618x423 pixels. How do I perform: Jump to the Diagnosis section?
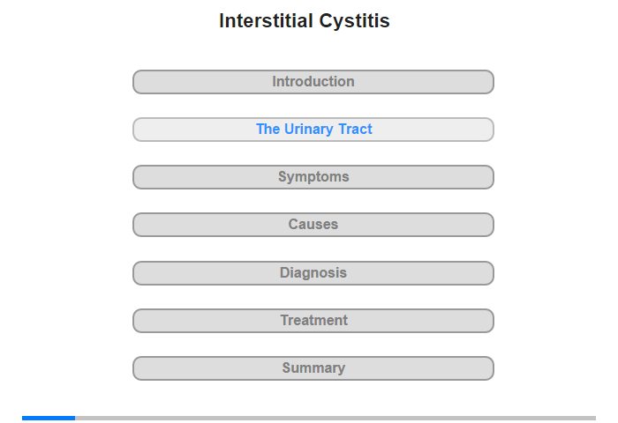(x=313, y=273)
